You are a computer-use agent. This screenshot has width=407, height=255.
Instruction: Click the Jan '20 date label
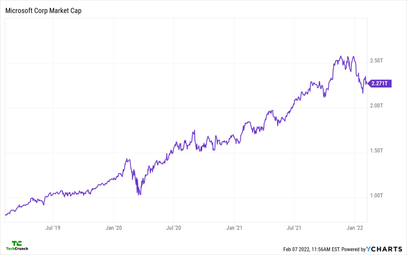click(114, 227)
